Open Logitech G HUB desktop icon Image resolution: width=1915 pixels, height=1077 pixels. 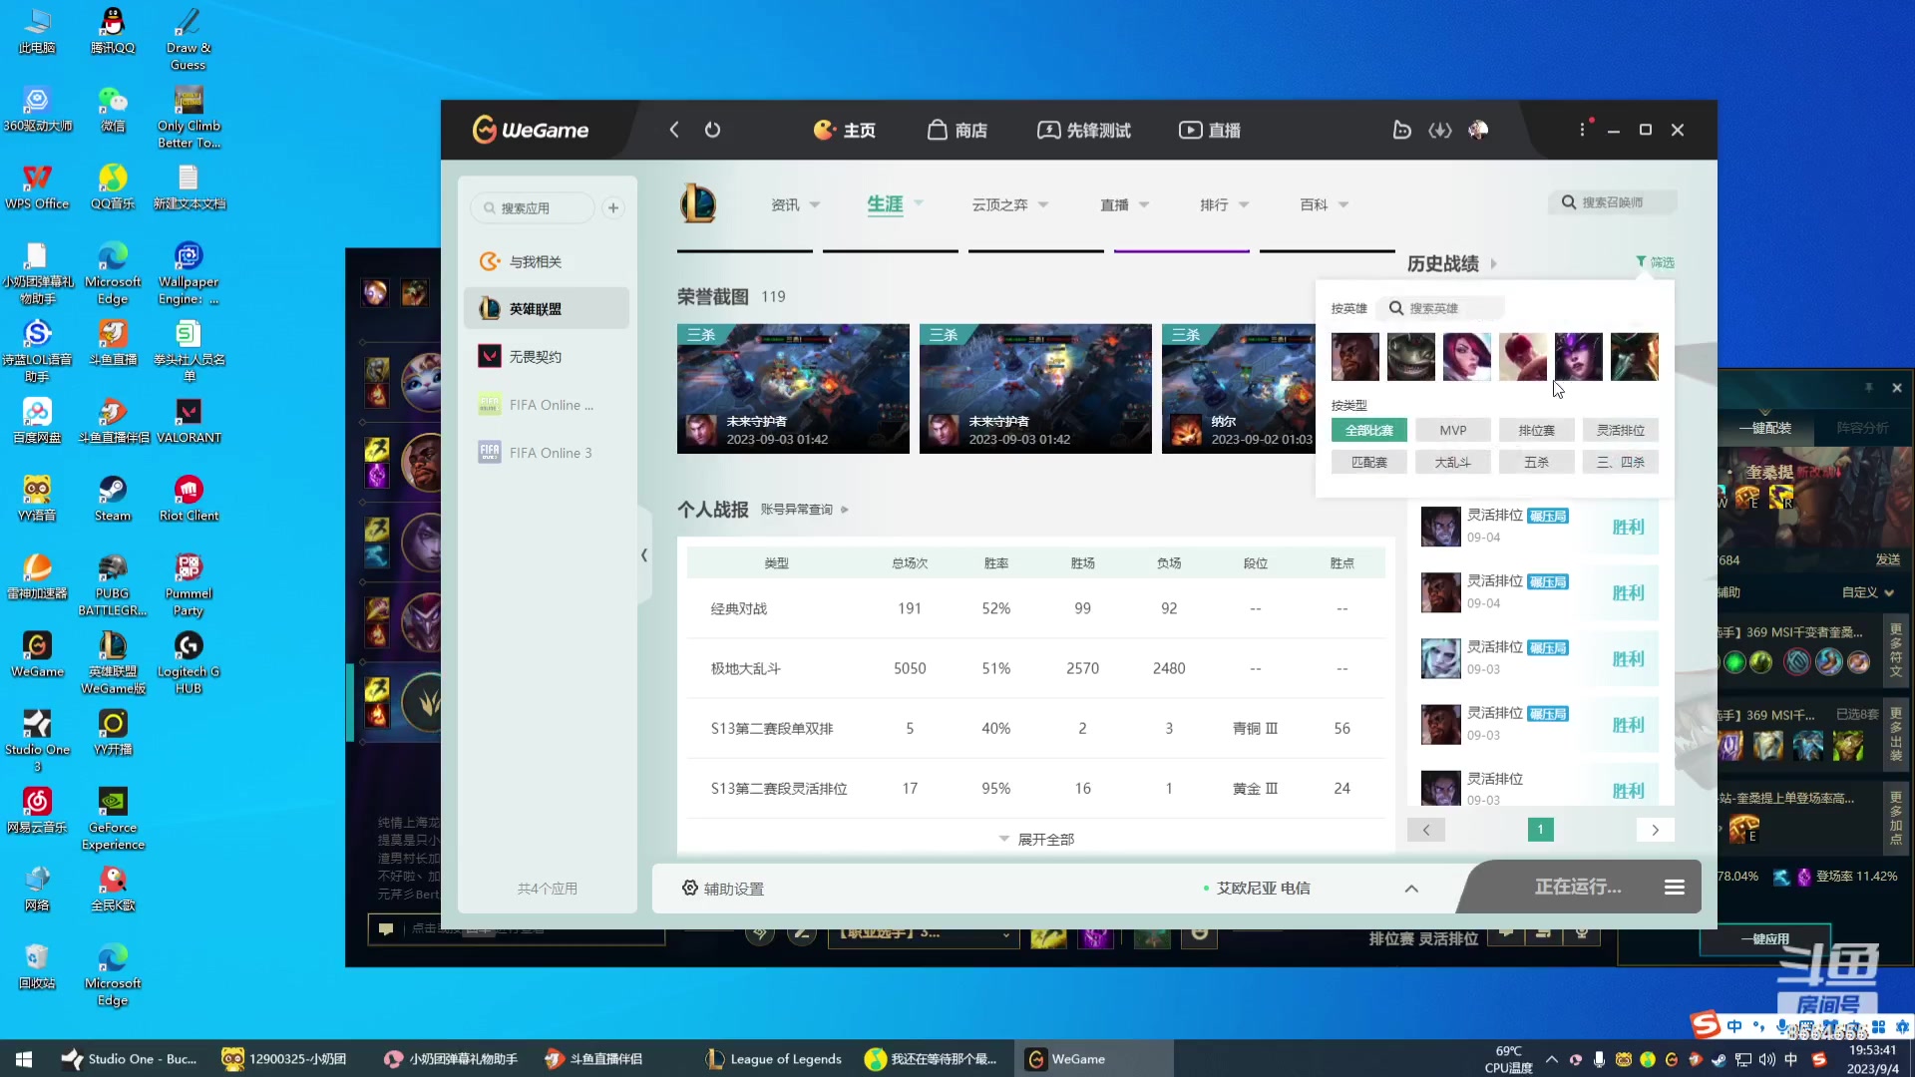pyautogui.click(x=189, y=661)
